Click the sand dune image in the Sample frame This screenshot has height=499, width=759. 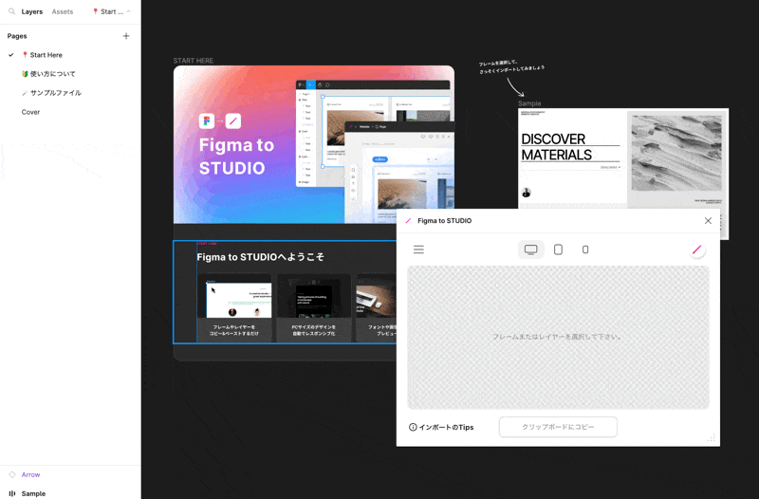pyautogui.click(x=676, y=154)
